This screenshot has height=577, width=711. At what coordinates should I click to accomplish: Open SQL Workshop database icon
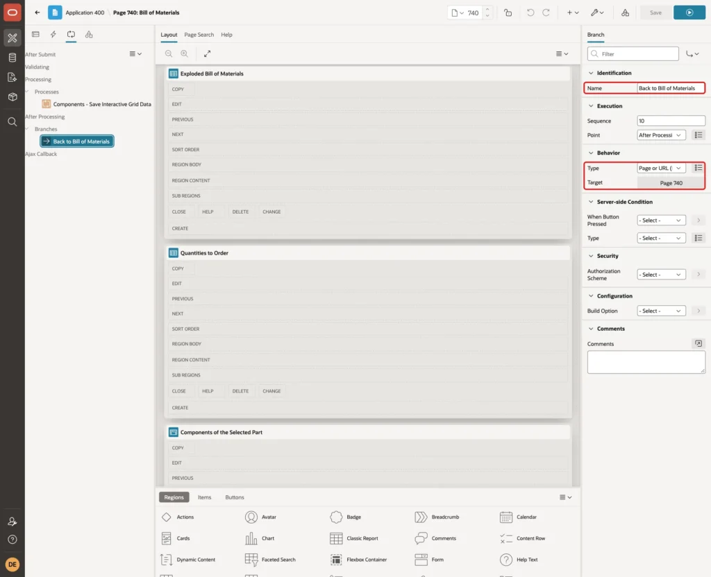(12, 58)
